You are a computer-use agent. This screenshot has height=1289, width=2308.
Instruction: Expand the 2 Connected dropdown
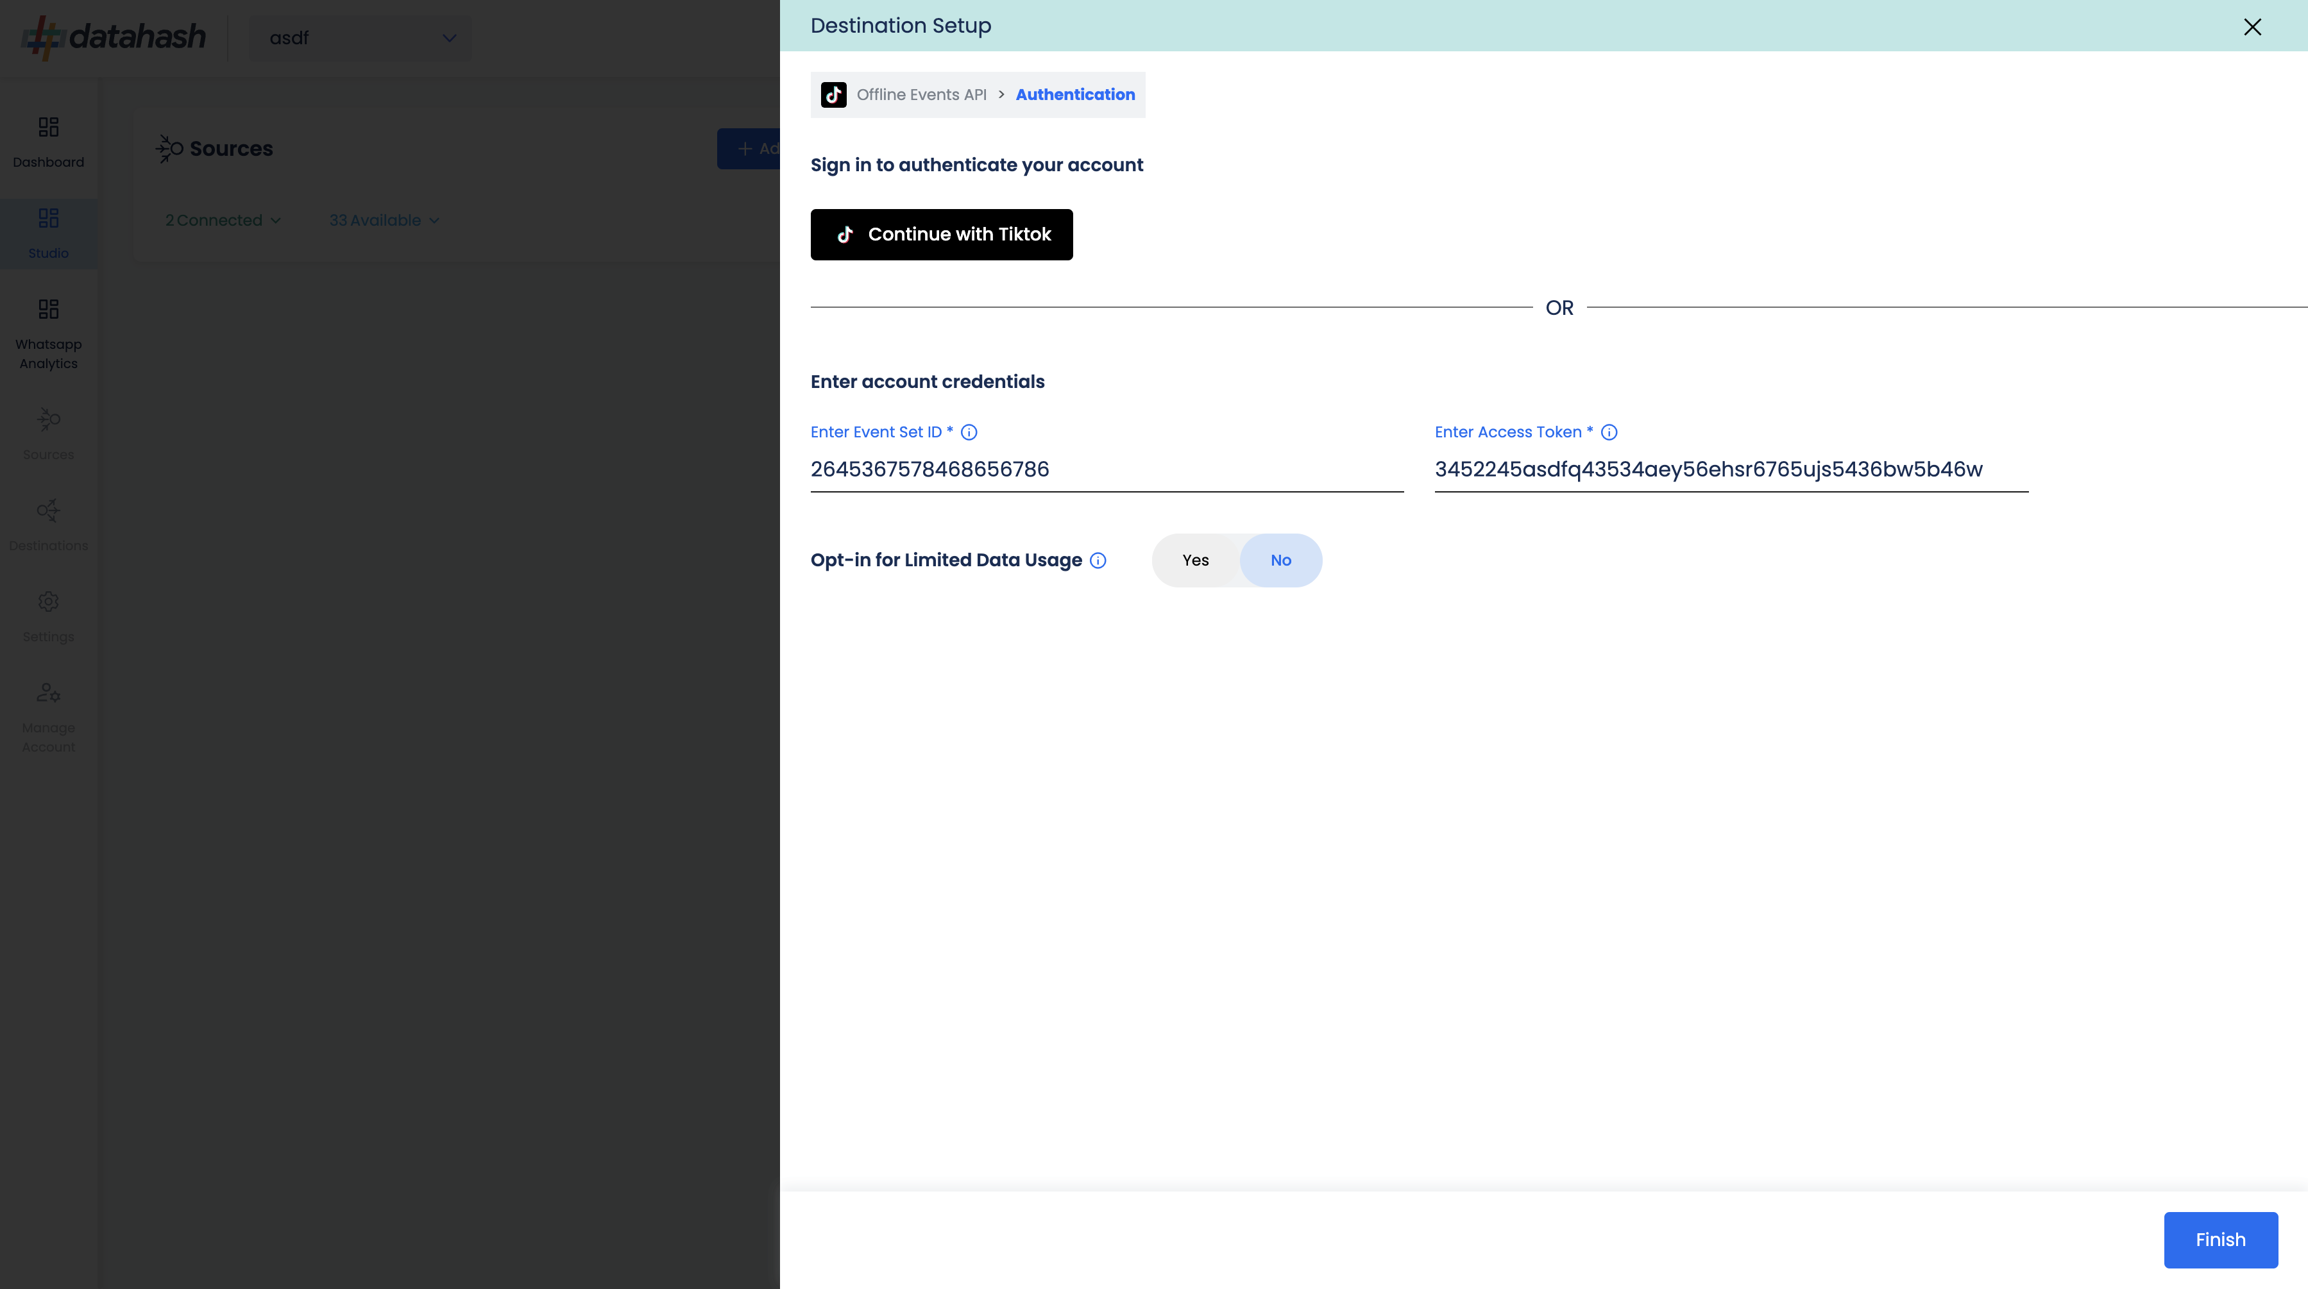point(222,221)
